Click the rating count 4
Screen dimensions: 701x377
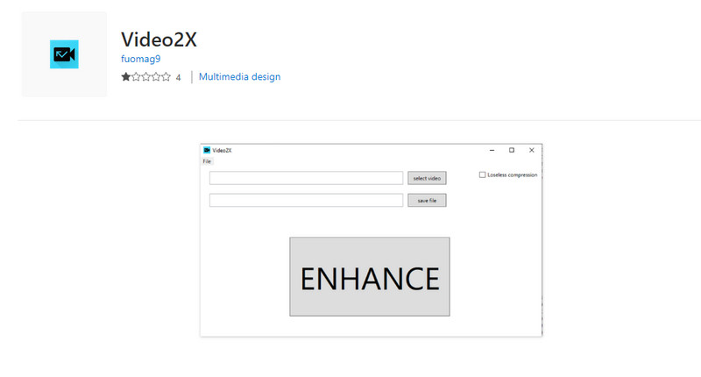point(178,78)
